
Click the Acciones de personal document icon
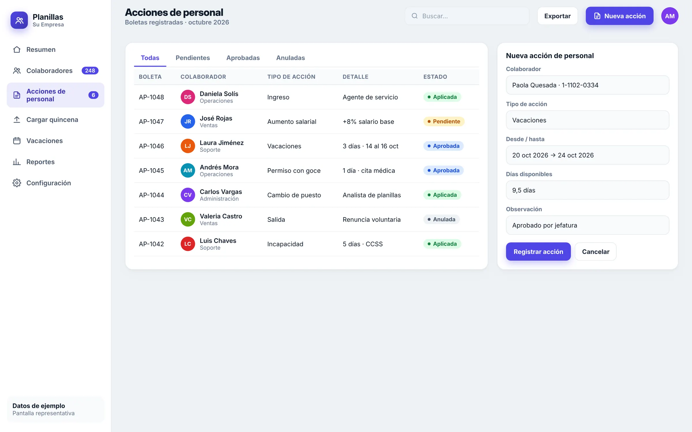click(x=17, y=95)
